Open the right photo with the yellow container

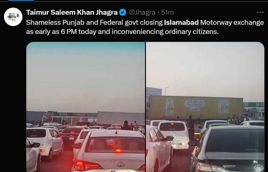point(205,107)
